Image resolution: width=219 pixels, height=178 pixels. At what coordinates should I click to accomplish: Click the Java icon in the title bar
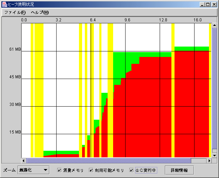click(4, 4)
